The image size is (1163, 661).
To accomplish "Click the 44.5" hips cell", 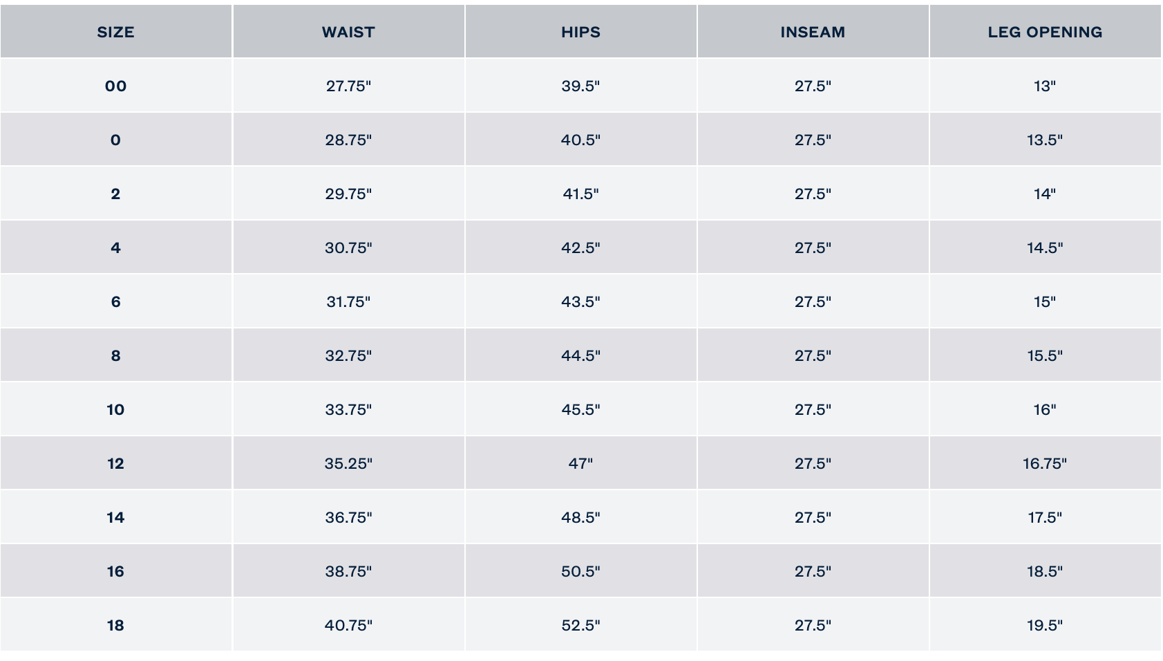I will coord(580,355).
